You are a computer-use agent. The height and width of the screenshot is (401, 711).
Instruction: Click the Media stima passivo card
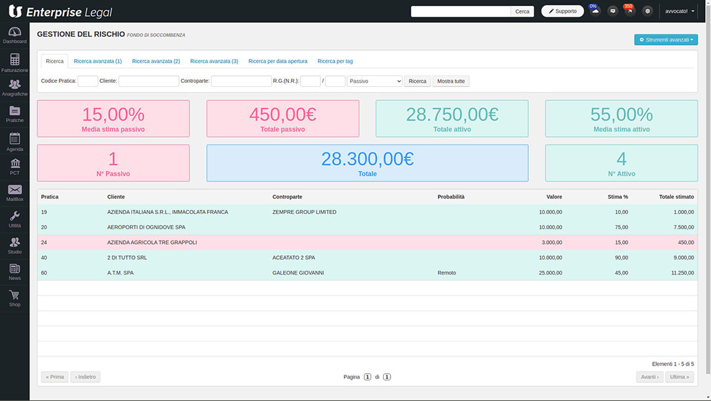(113, 118)
